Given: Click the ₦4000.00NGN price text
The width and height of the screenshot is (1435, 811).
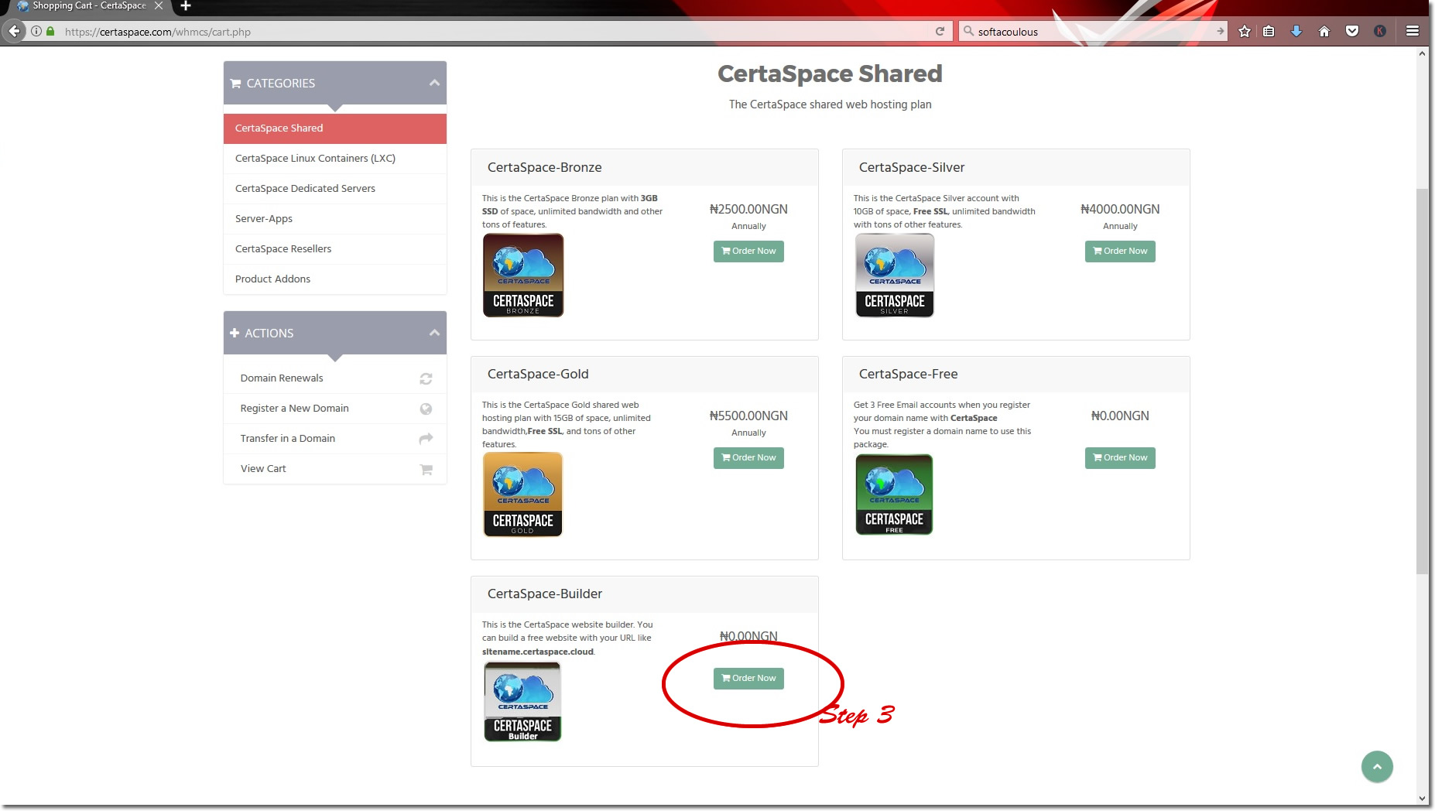Looking at the screenshot, I should [1120, 209].
